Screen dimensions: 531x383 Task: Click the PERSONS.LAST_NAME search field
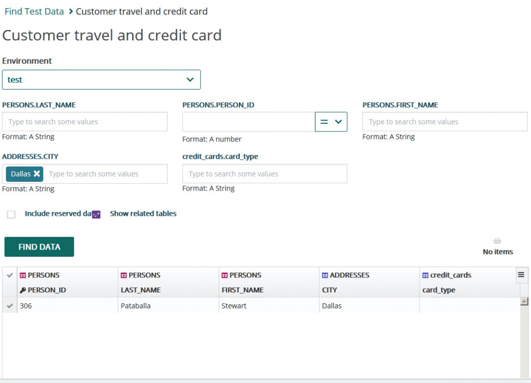pos(85,122)
